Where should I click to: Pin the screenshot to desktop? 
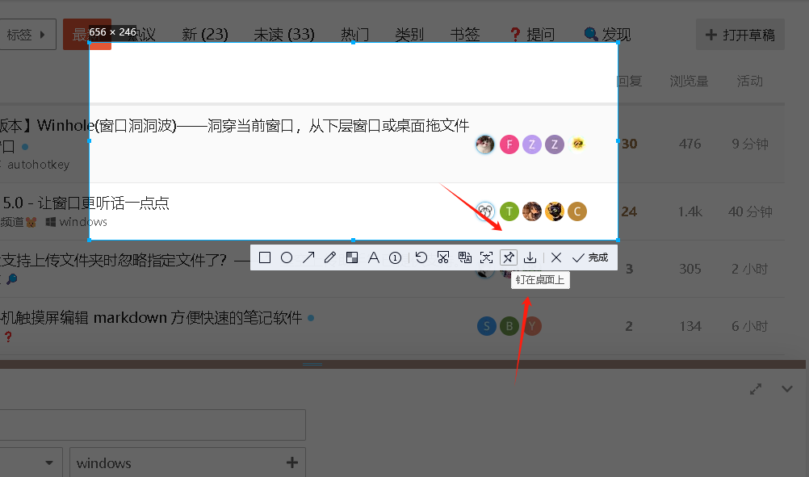[x=508, y=257]
